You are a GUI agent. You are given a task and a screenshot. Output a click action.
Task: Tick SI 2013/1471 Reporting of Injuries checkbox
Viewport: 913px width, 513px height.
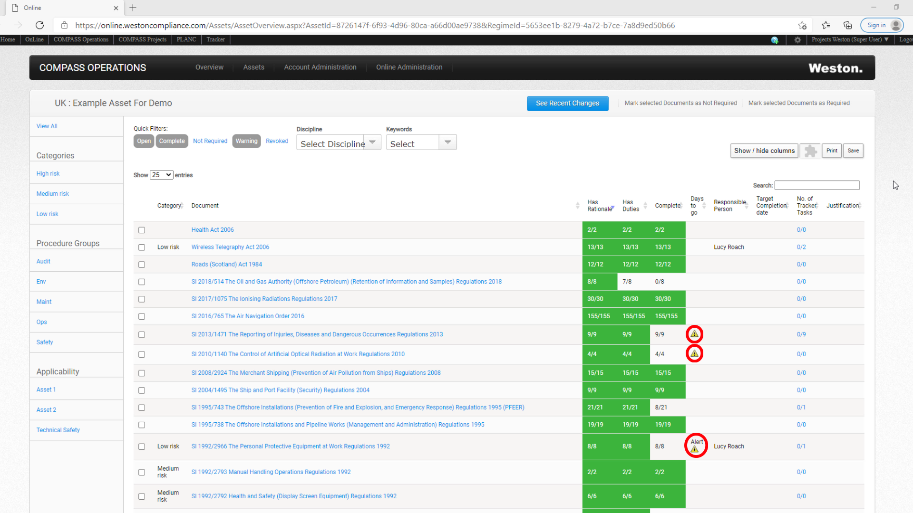click(142, 335)
